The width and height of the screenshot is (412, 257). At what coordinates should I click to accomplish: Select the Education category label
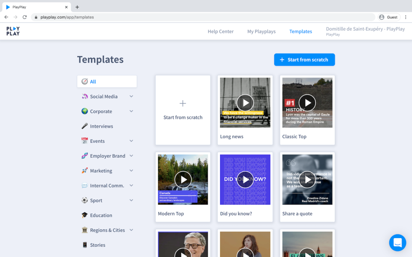point(101,215)
